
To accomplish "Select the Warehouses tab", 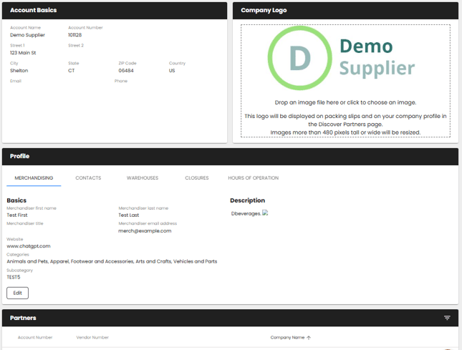I will pos(143,178).
